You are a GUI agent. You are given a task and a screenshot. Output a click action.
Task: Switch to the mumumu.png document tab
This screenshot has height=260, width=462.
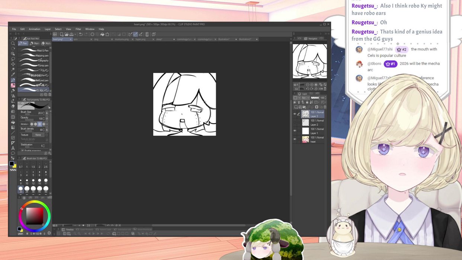pos(121,39)
